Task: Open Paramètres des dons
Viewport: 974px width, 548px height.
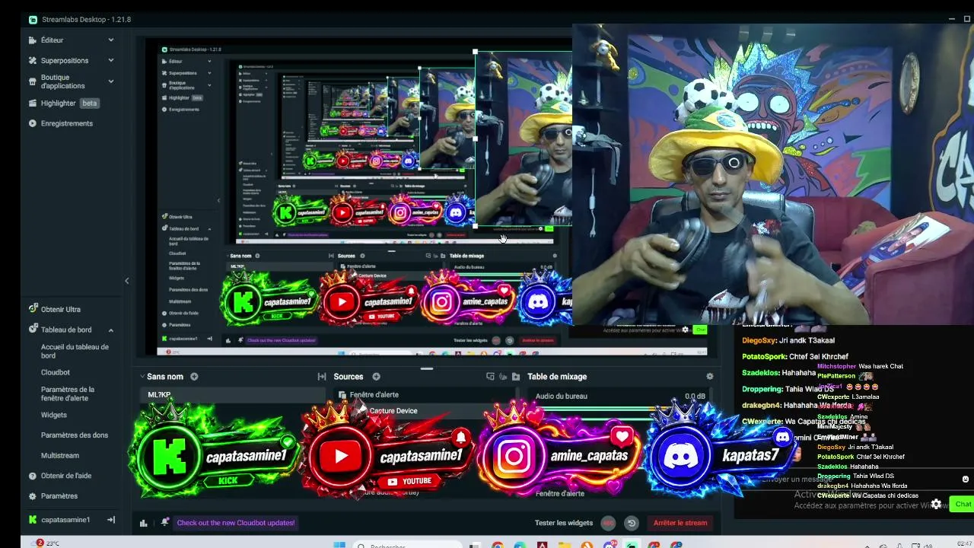Action: point(75,435)
